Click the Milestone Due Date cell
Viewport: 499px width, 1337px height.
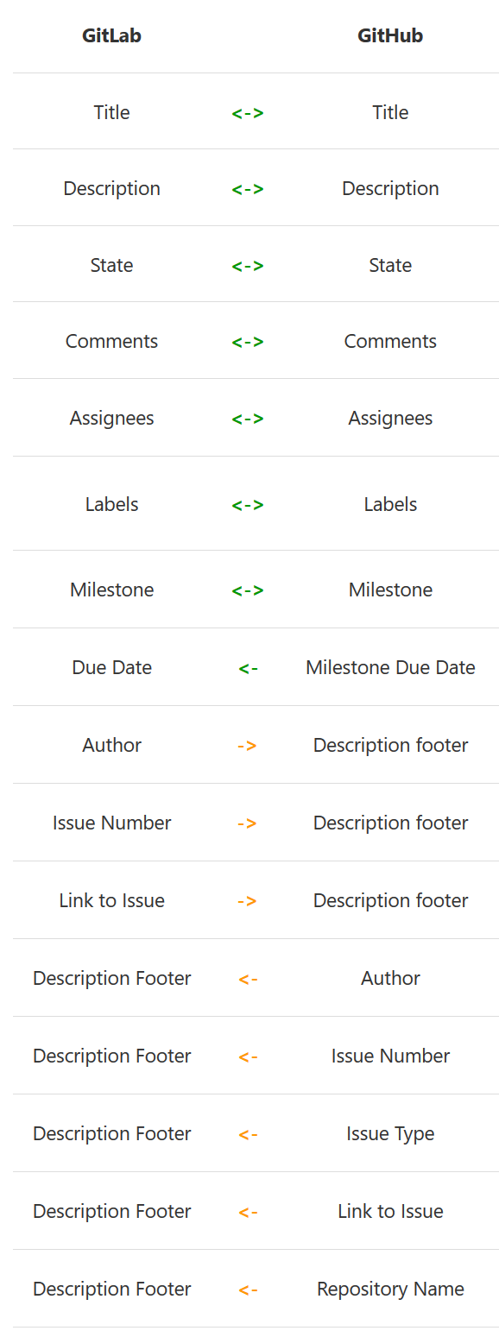[390, 667]
